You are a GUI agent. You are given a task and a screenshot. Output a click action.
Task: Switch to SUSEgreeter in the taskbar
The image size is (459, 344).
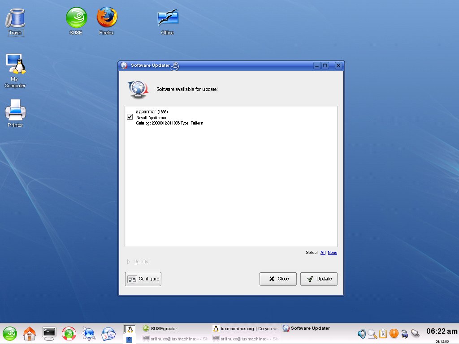click(175, 328)
